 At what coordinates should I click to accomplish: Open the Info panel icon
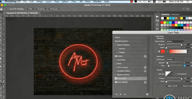click(157, 25)
